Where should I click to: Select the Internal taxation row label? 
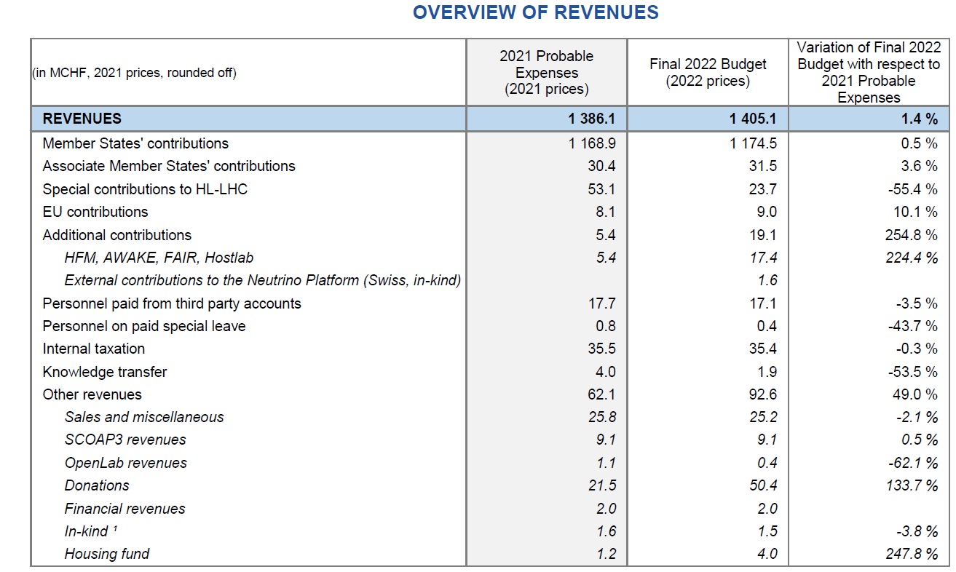coord(94,349)
